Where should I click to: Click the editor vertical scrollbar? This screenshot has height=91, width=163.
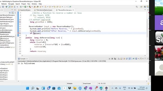tap(147, 28)
